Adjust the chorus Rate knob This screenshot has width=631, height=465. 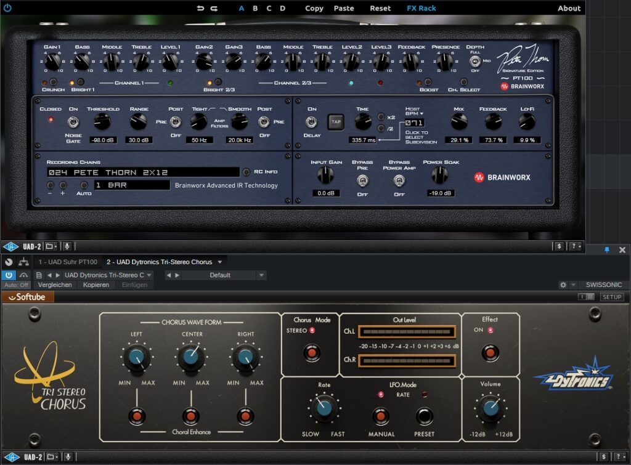click(324, 408)
